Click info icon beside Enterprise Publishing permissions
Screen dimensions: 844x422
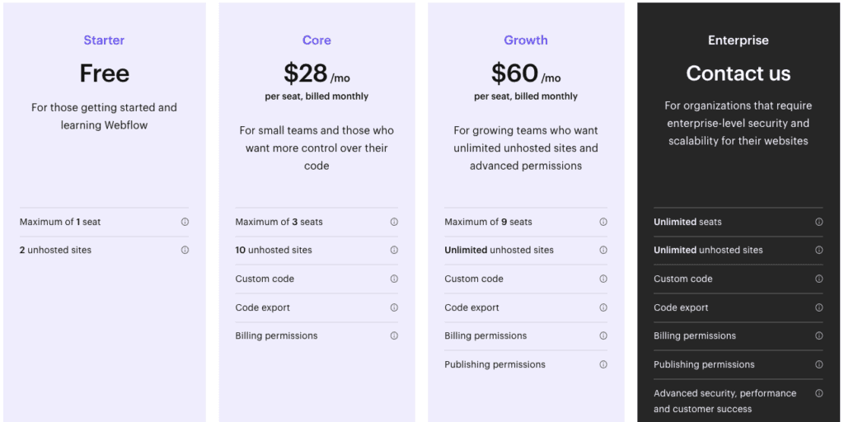(x=818, y=364)
